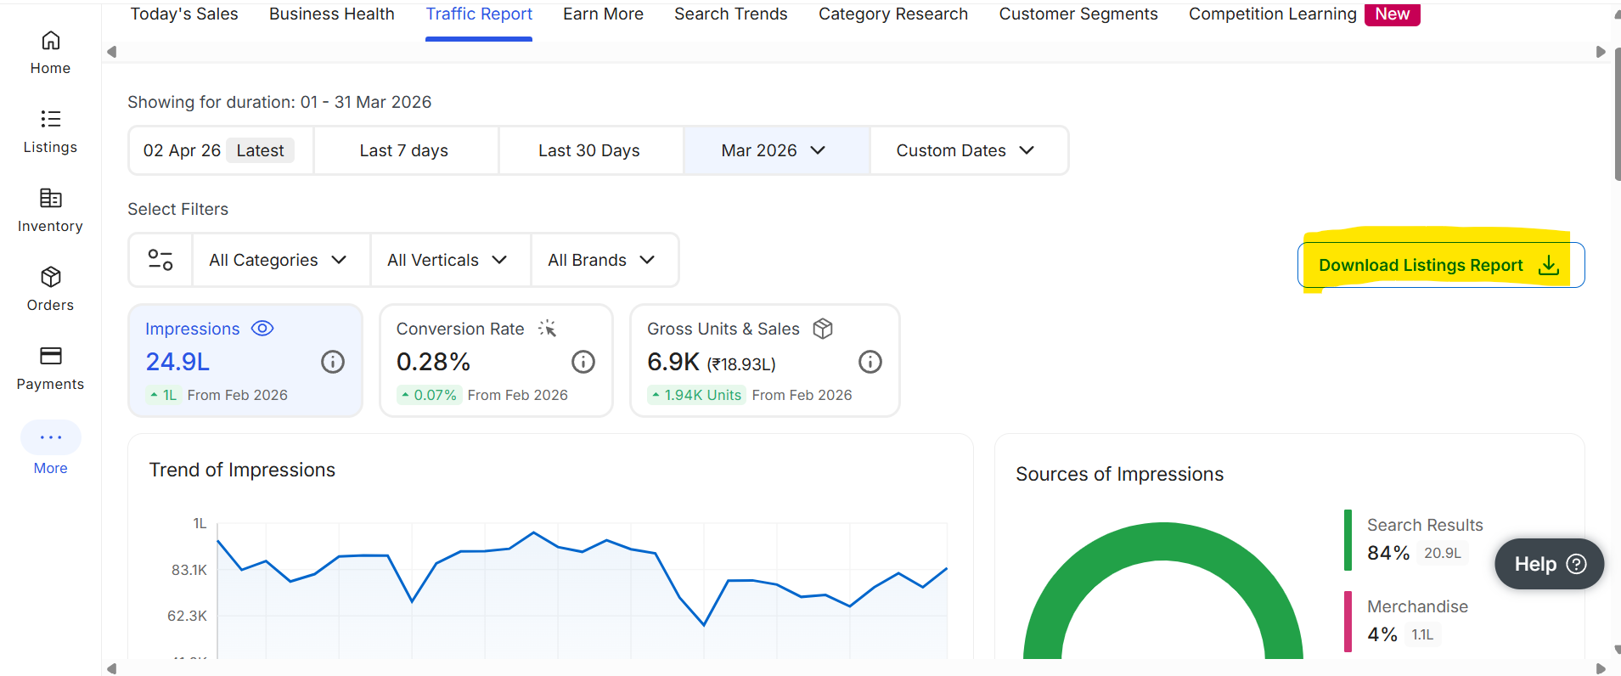Select the Last 7 days duration option
The image size is (1621, 676).
tap(404, 151)
